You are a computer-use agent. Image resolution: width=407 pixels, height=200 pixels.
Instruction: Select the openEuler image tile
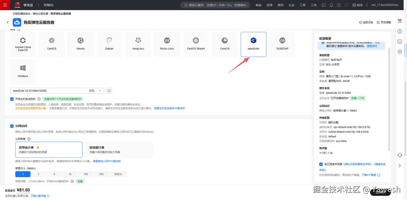pos(253,44)
